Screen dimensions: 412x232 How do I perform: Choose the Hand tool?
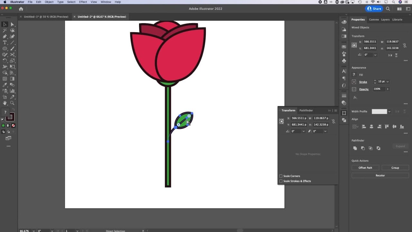point(5,103)
